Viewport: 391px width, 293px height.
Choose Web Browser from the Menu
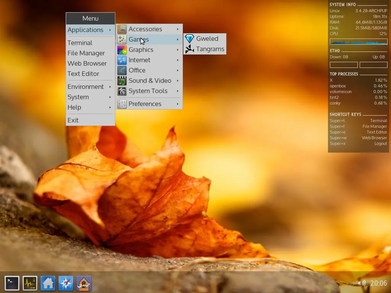coord(90,64)
